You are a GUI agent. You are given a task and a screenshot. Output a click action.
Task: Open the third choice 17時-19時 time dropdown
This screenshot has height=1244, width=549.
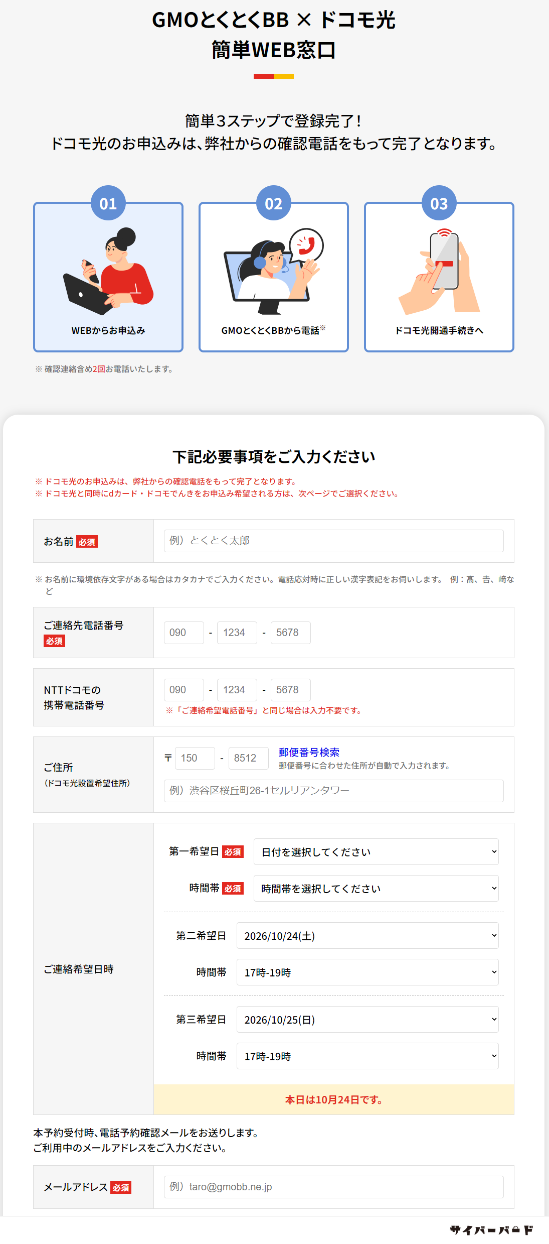click(368, 1056)
